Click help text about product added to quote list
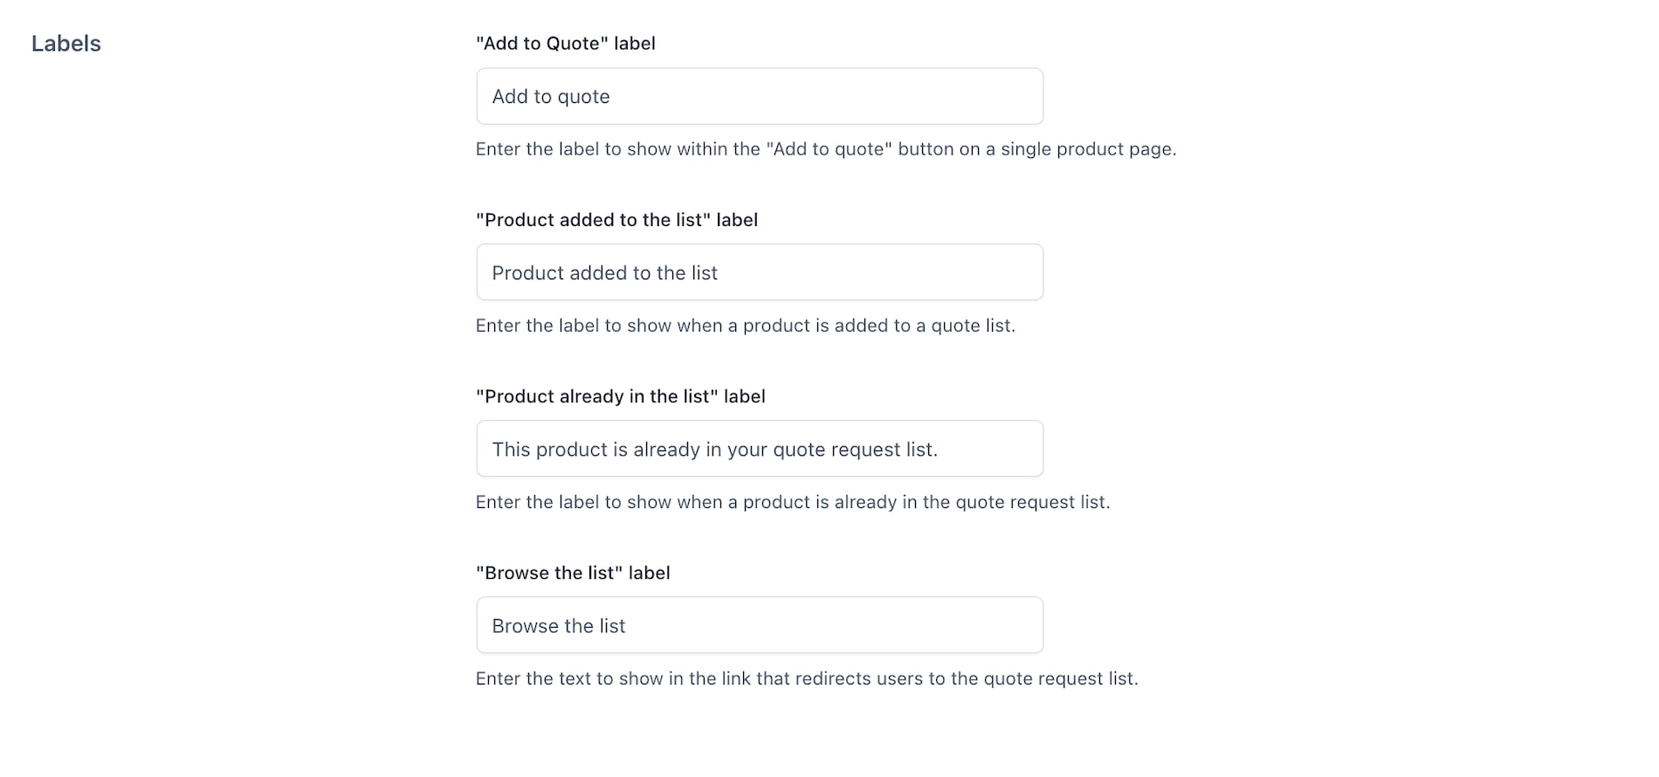The height and width of the screenshot is (777, 1659). [x=746, y=326]
